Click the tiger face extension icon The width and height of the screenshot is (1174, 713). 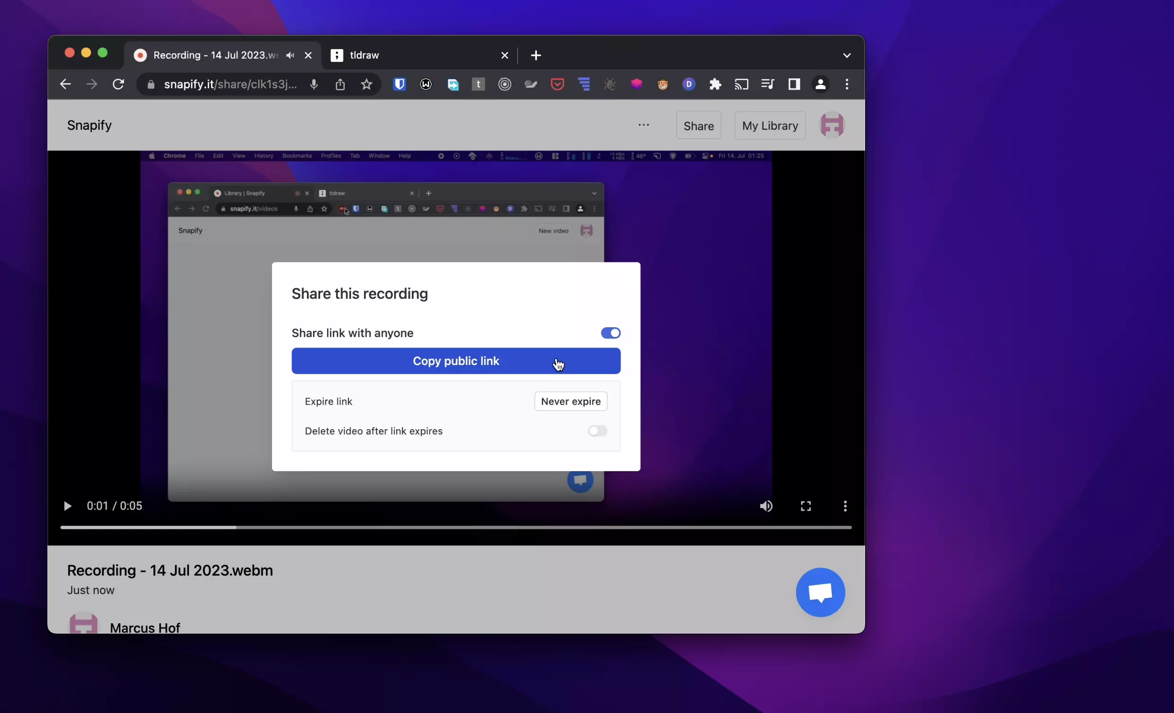662,85
